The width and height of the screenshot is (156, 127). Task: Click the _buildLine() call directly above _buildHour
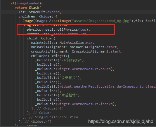coord(47,65)
